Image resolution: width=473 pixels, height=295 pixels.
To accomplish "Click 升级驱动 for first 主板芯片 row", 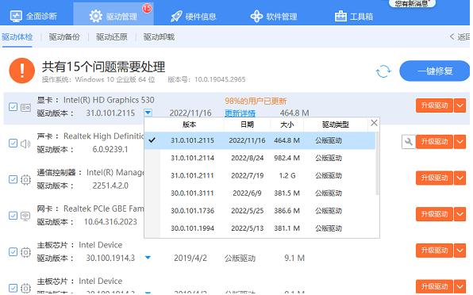I will (434, 251).
